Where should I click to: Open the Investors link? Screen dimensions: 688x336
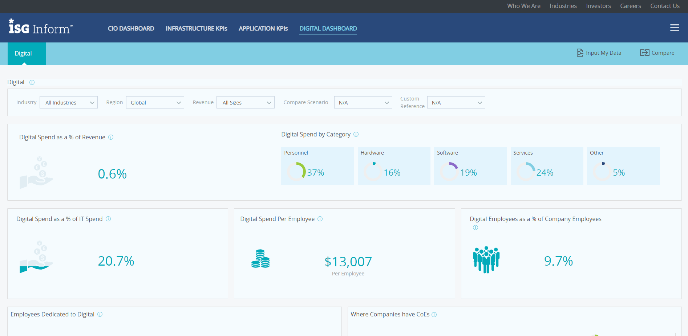(x=598, y=6)
